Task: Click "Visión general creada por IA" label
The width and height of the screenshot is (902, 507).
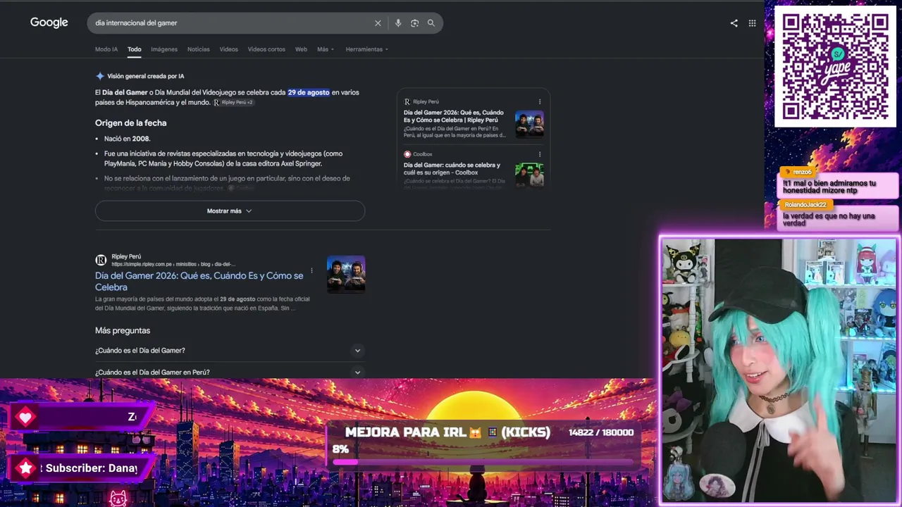Action: point(146,76)
